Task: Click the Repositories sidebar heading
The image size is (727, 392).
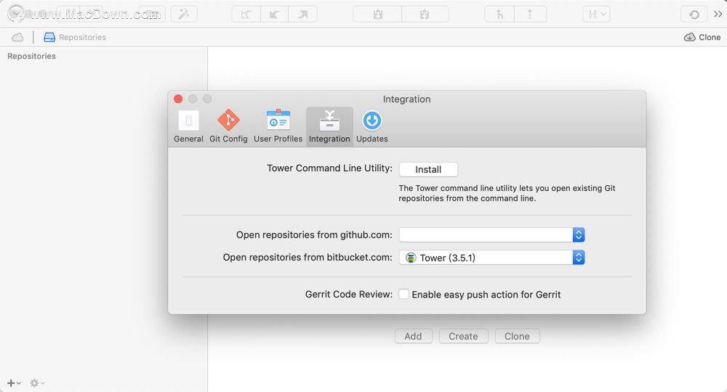Action: 31,56
